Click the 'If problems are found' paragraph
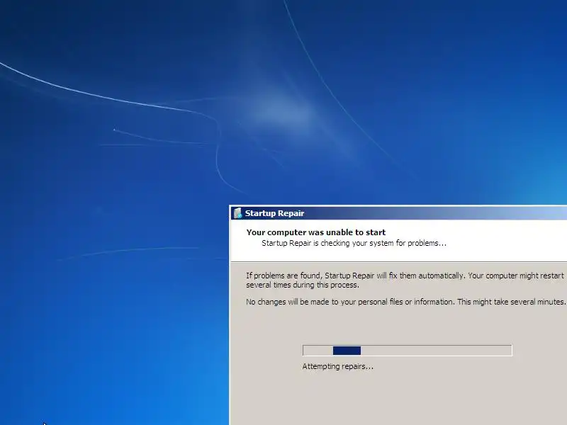 pos(405,280)
